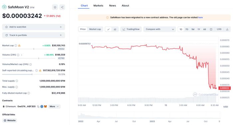Screen dimensions: 233x125
Task: Expand the More contracts dropdown
Action: click(54, 106)
